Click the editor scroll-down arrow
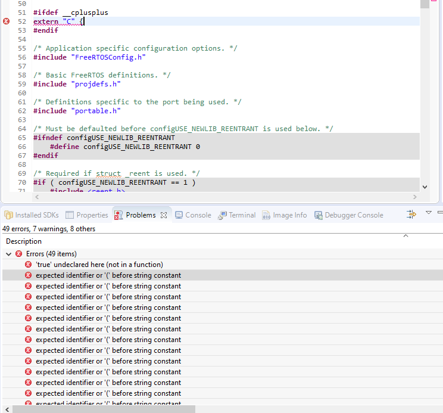The width and height of the screenshot is (443, 413). click(425, 187)
